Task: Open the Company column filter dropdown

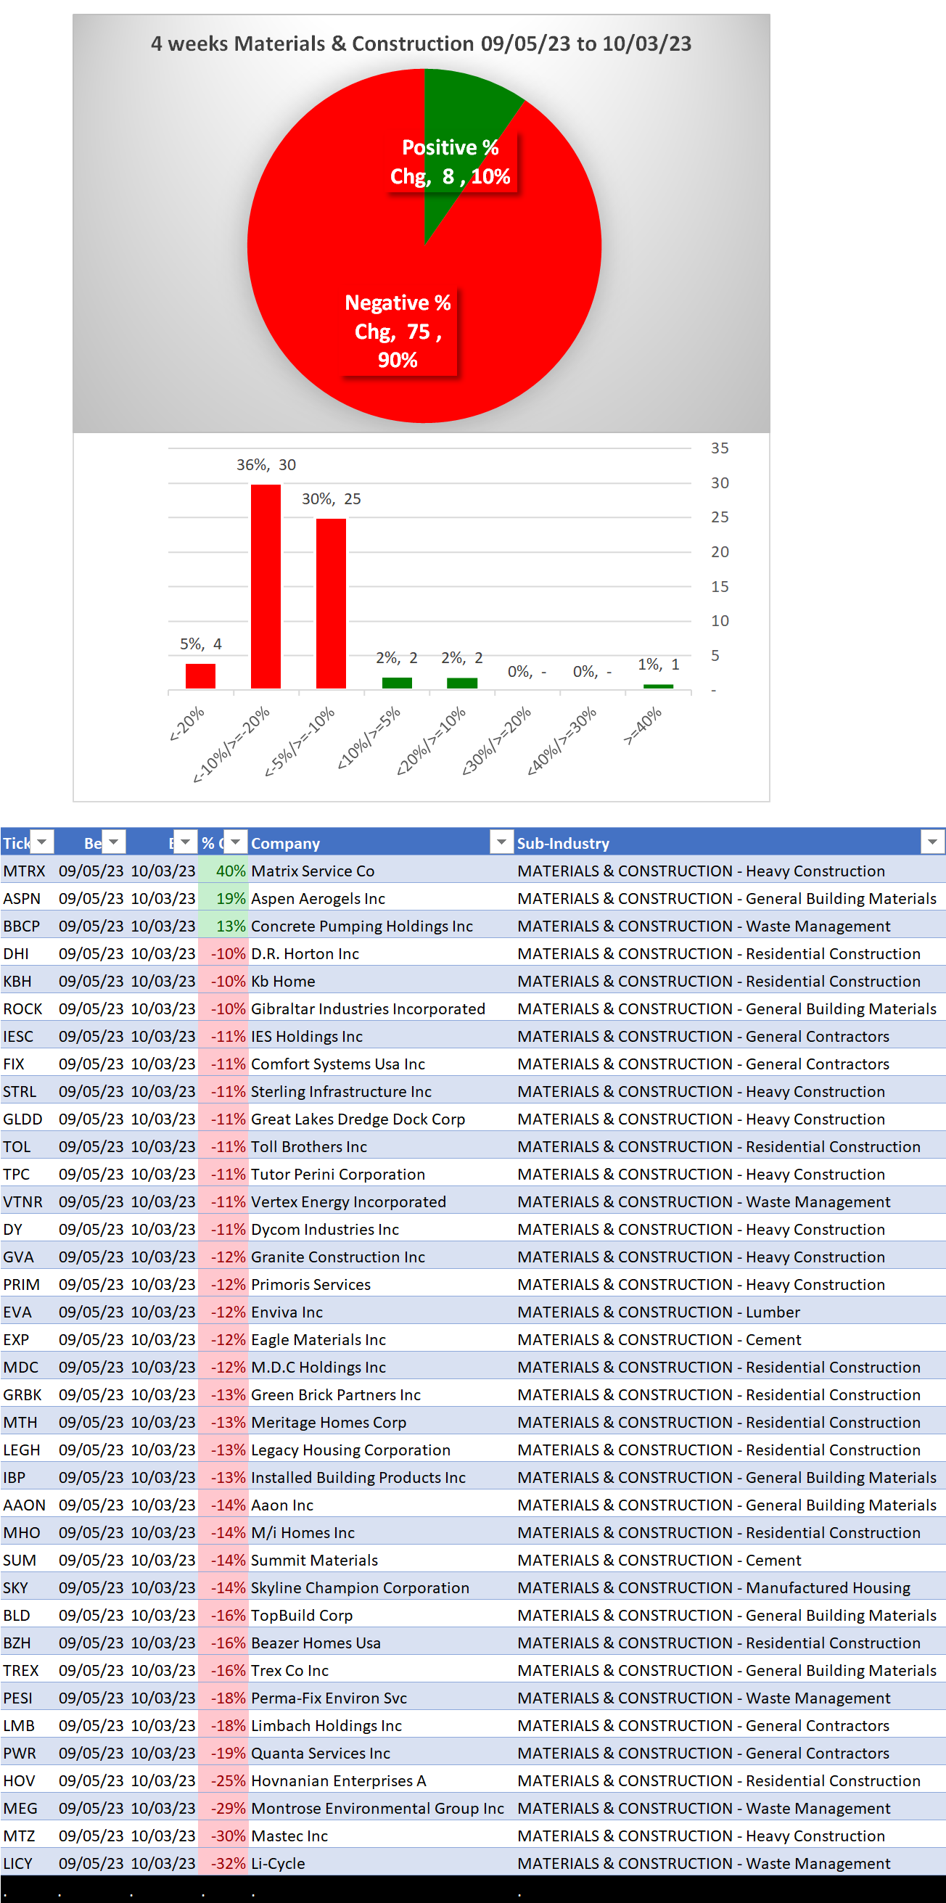Action: (x=501, y=842)
